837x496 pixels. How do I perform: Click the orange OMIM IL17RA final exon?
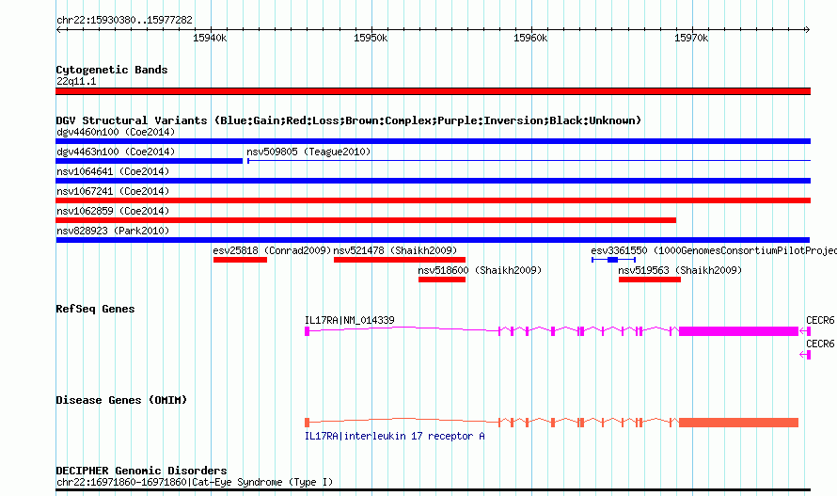coord(739,423)
